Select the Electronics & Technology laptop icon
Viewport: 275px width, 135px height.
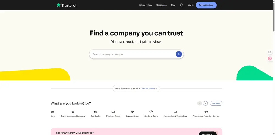(x=175, y=112)
